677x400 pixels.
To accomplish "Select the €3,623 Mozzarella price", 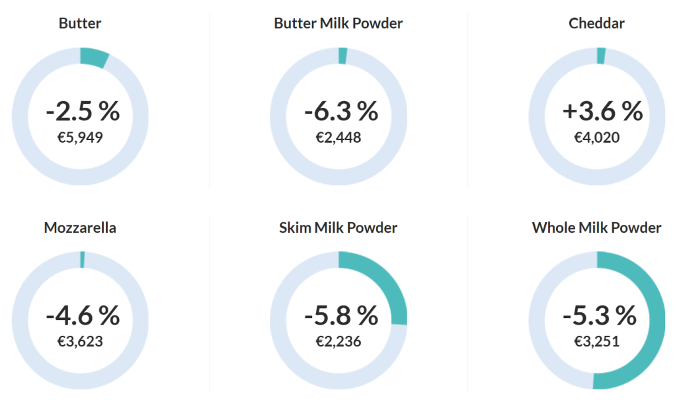I will tap(80, 342).
